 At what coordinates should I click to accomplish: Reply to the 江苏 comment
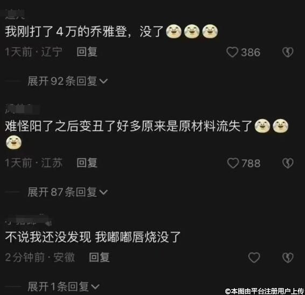pos(87,163)
